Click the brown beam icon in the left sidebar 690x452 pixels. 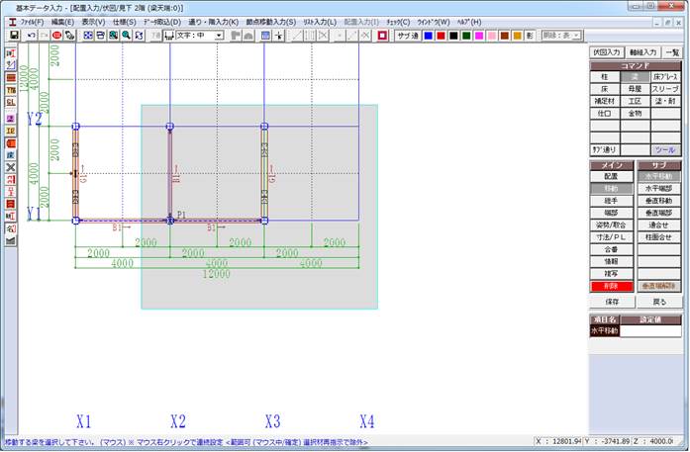coord(11,78)
